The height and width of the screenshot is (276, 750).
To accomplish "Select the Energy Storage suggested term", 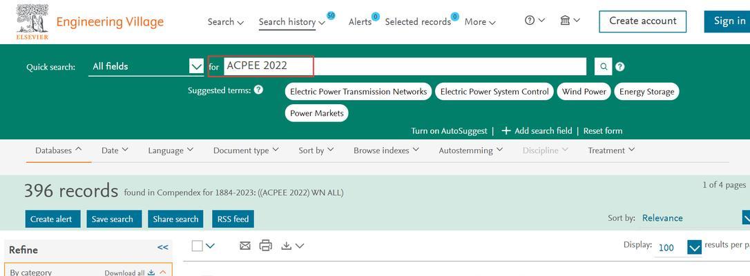I will 646,92.
